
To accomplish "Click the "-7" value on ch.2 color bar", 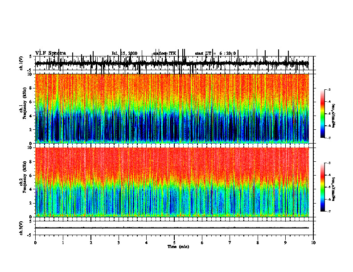I will tap(329, 211).
